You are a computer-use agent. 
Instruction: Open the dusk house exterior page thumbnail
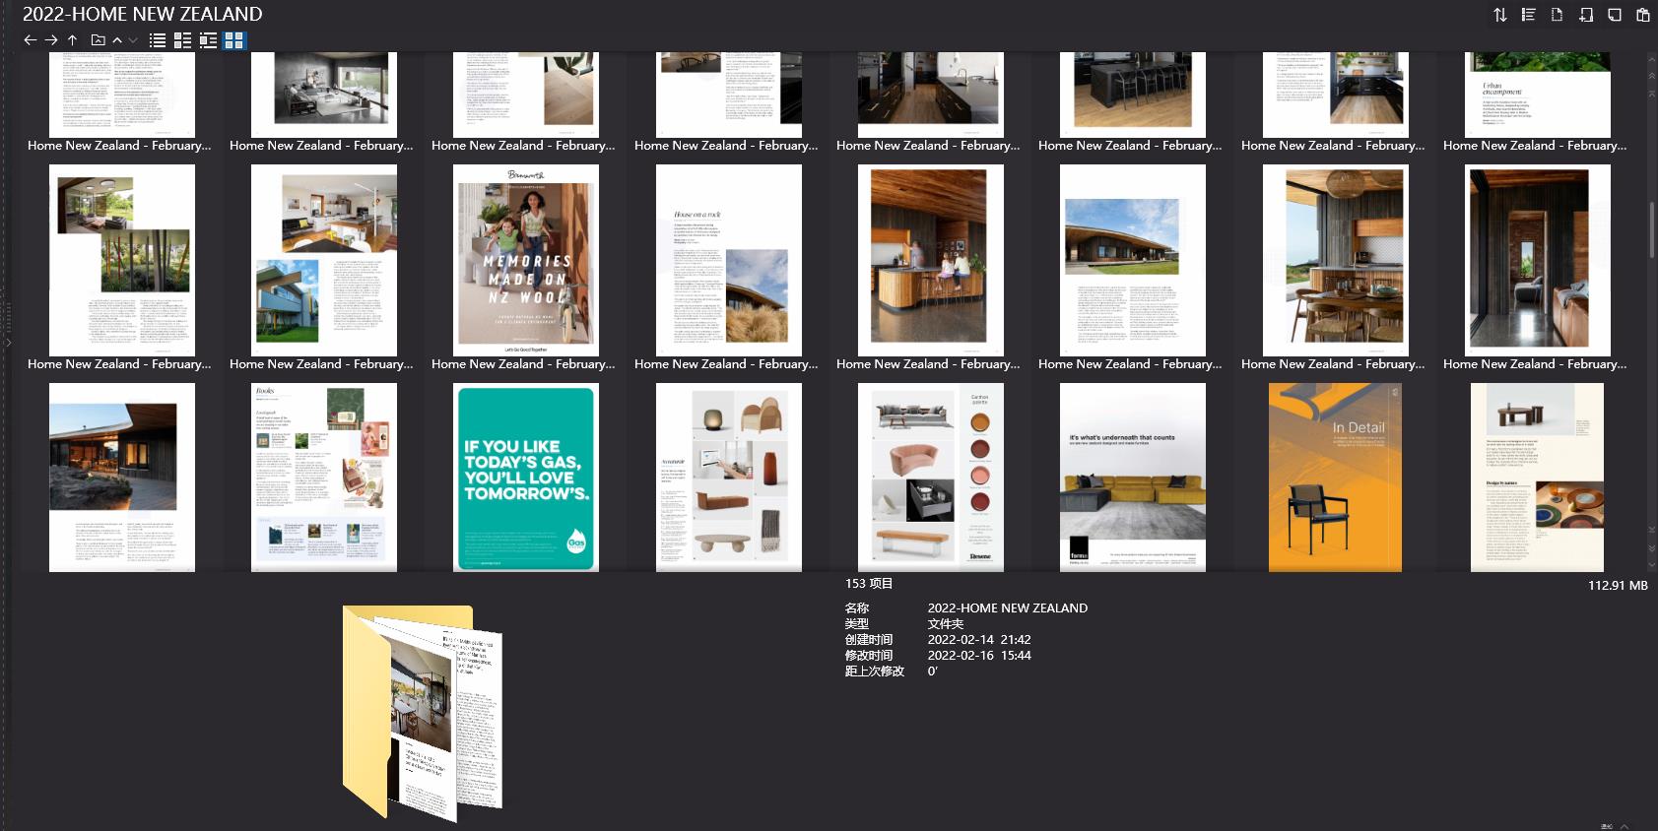coord(122,478)
